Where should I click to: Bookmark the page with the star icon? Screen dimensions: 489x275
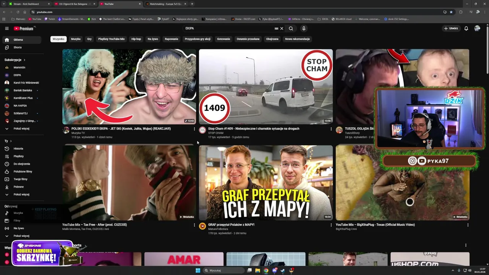tap(451, 12)
